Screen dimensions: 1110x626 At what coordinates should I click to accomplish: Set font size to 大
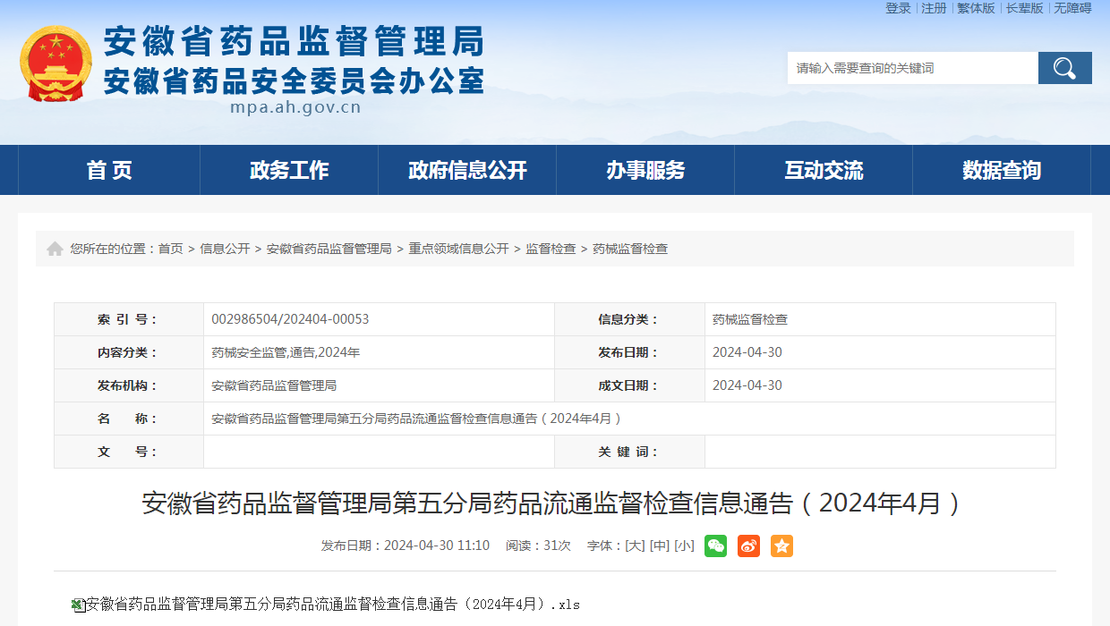(x=635, y=546)
